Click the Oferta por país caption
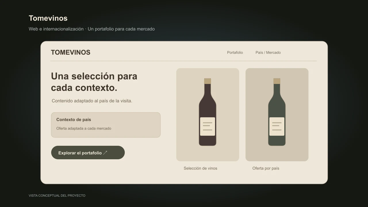Screen dimensions: 368x207 tap(266, 168)
